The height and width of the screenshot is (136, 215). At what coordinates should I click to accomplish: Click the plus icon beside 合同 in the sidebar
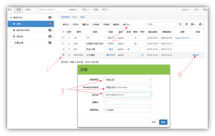click(14, 24)
